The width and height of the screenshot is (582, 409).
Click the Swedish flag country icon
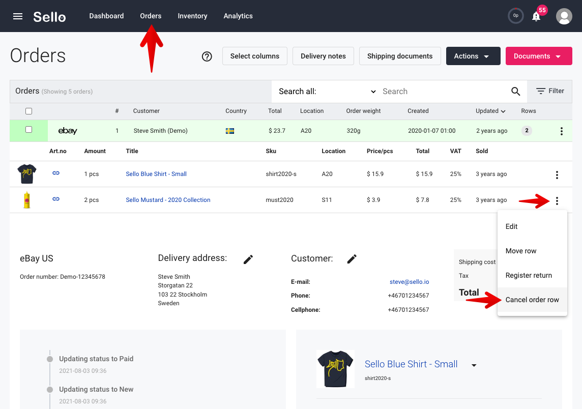230,131
